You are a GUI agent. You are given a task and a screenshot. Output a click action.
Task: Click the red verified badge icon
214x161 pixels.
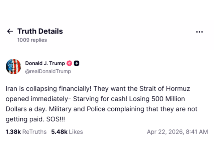coord(70,63)
